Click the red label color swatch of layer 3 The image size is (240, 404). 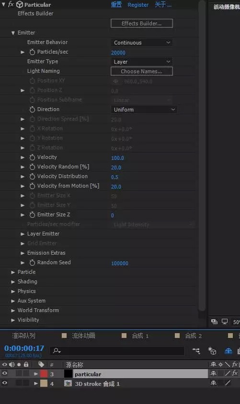coord(44,373)
